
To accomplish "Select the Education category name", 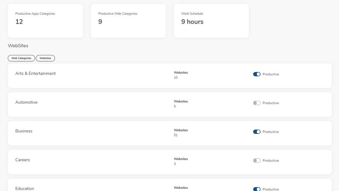I will pos(25,189).
